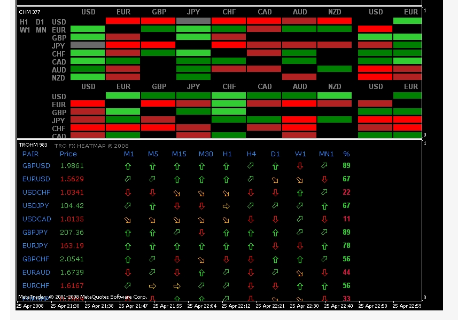This screenshot has height=320, width=458.
Task: Select the H4 timeframe column header
Action: (x=251, y=154)
